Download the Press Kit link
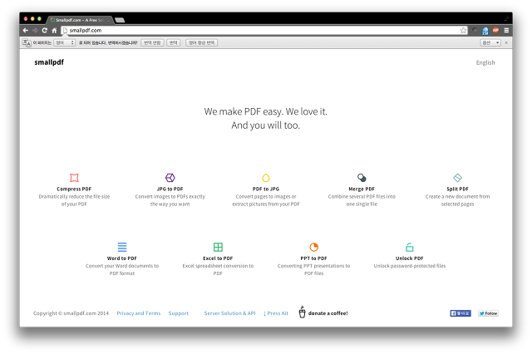 coord(276,313)
